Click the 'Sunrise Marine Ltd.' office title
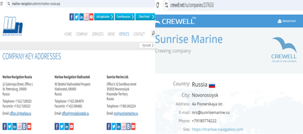303x134 pixels. [x=118, y=77]
